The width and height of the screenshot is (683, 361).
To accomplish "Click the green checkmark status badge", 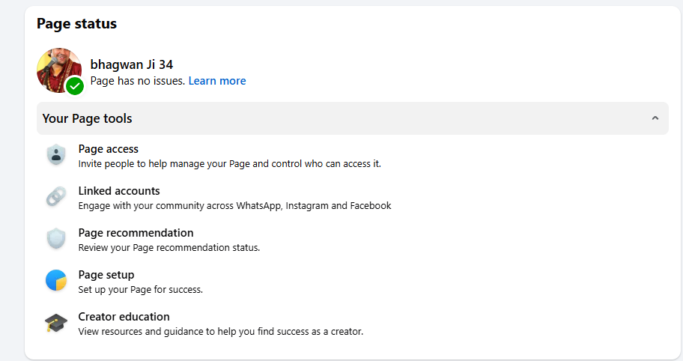I will 74,86.
